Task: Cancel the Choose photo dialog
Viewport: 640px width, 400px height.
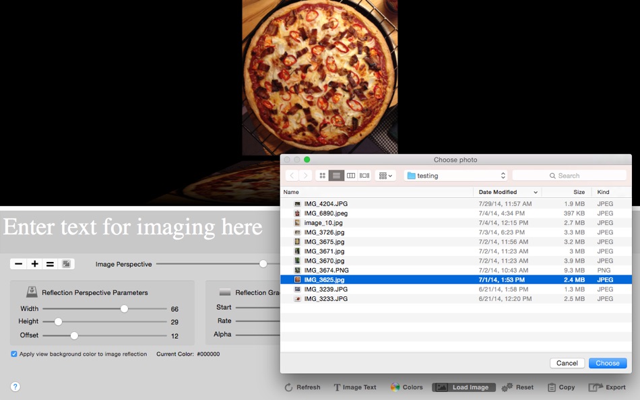Action: click(567, 363)
